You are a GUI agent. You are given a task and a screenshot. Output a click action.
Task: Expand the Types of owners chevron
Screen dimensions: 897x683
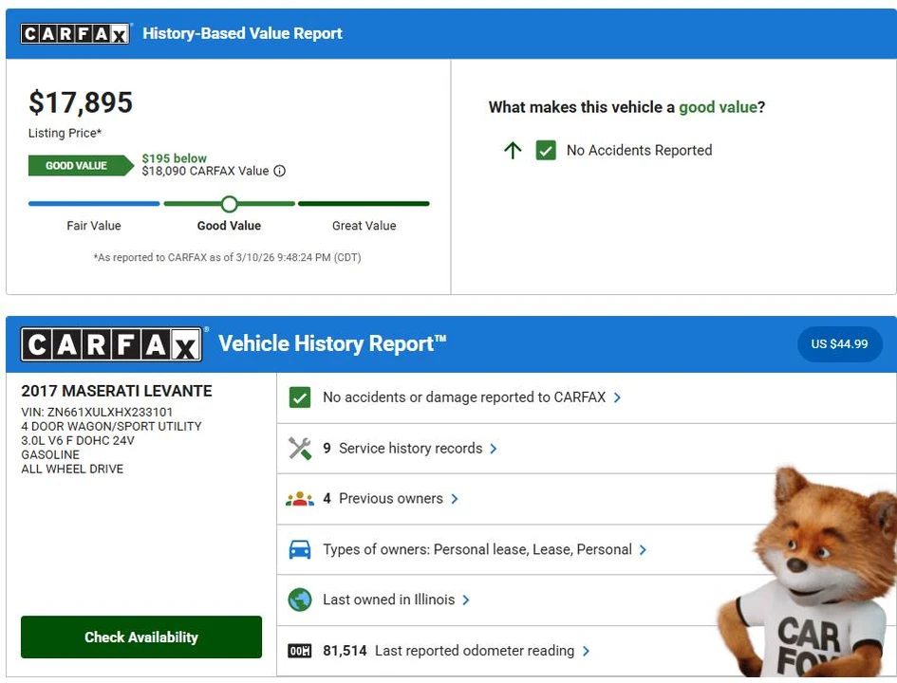coord(643,550)
